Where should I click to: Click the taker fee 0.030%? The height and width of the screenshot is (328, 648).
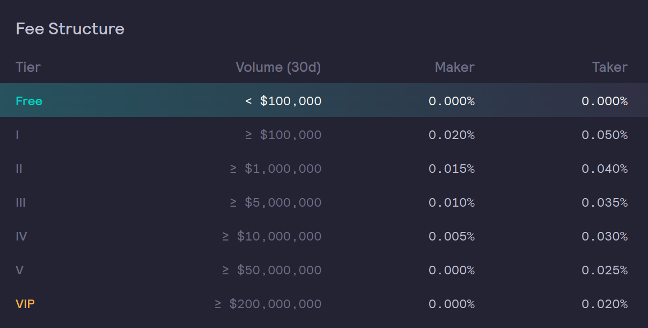tap(605, 236)
